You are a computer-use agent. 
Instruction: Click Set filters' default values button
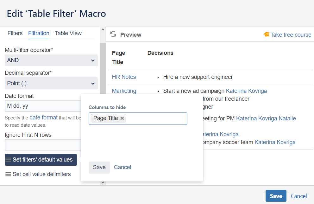point(41,160)
